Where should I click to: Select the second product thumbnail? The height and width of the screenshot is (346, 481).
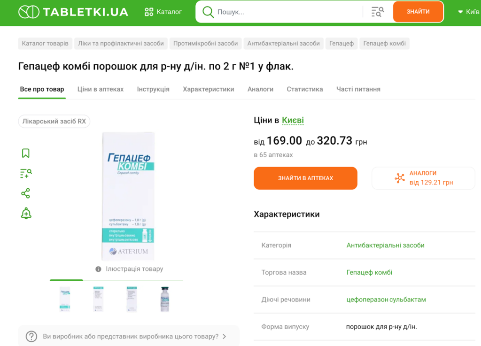click(99, 299)
